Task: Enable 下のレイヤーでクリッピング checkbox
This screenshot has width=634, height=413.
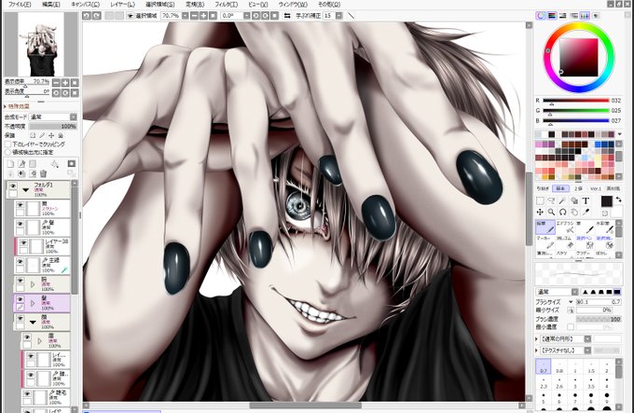Action: click(x=7, y=144)
